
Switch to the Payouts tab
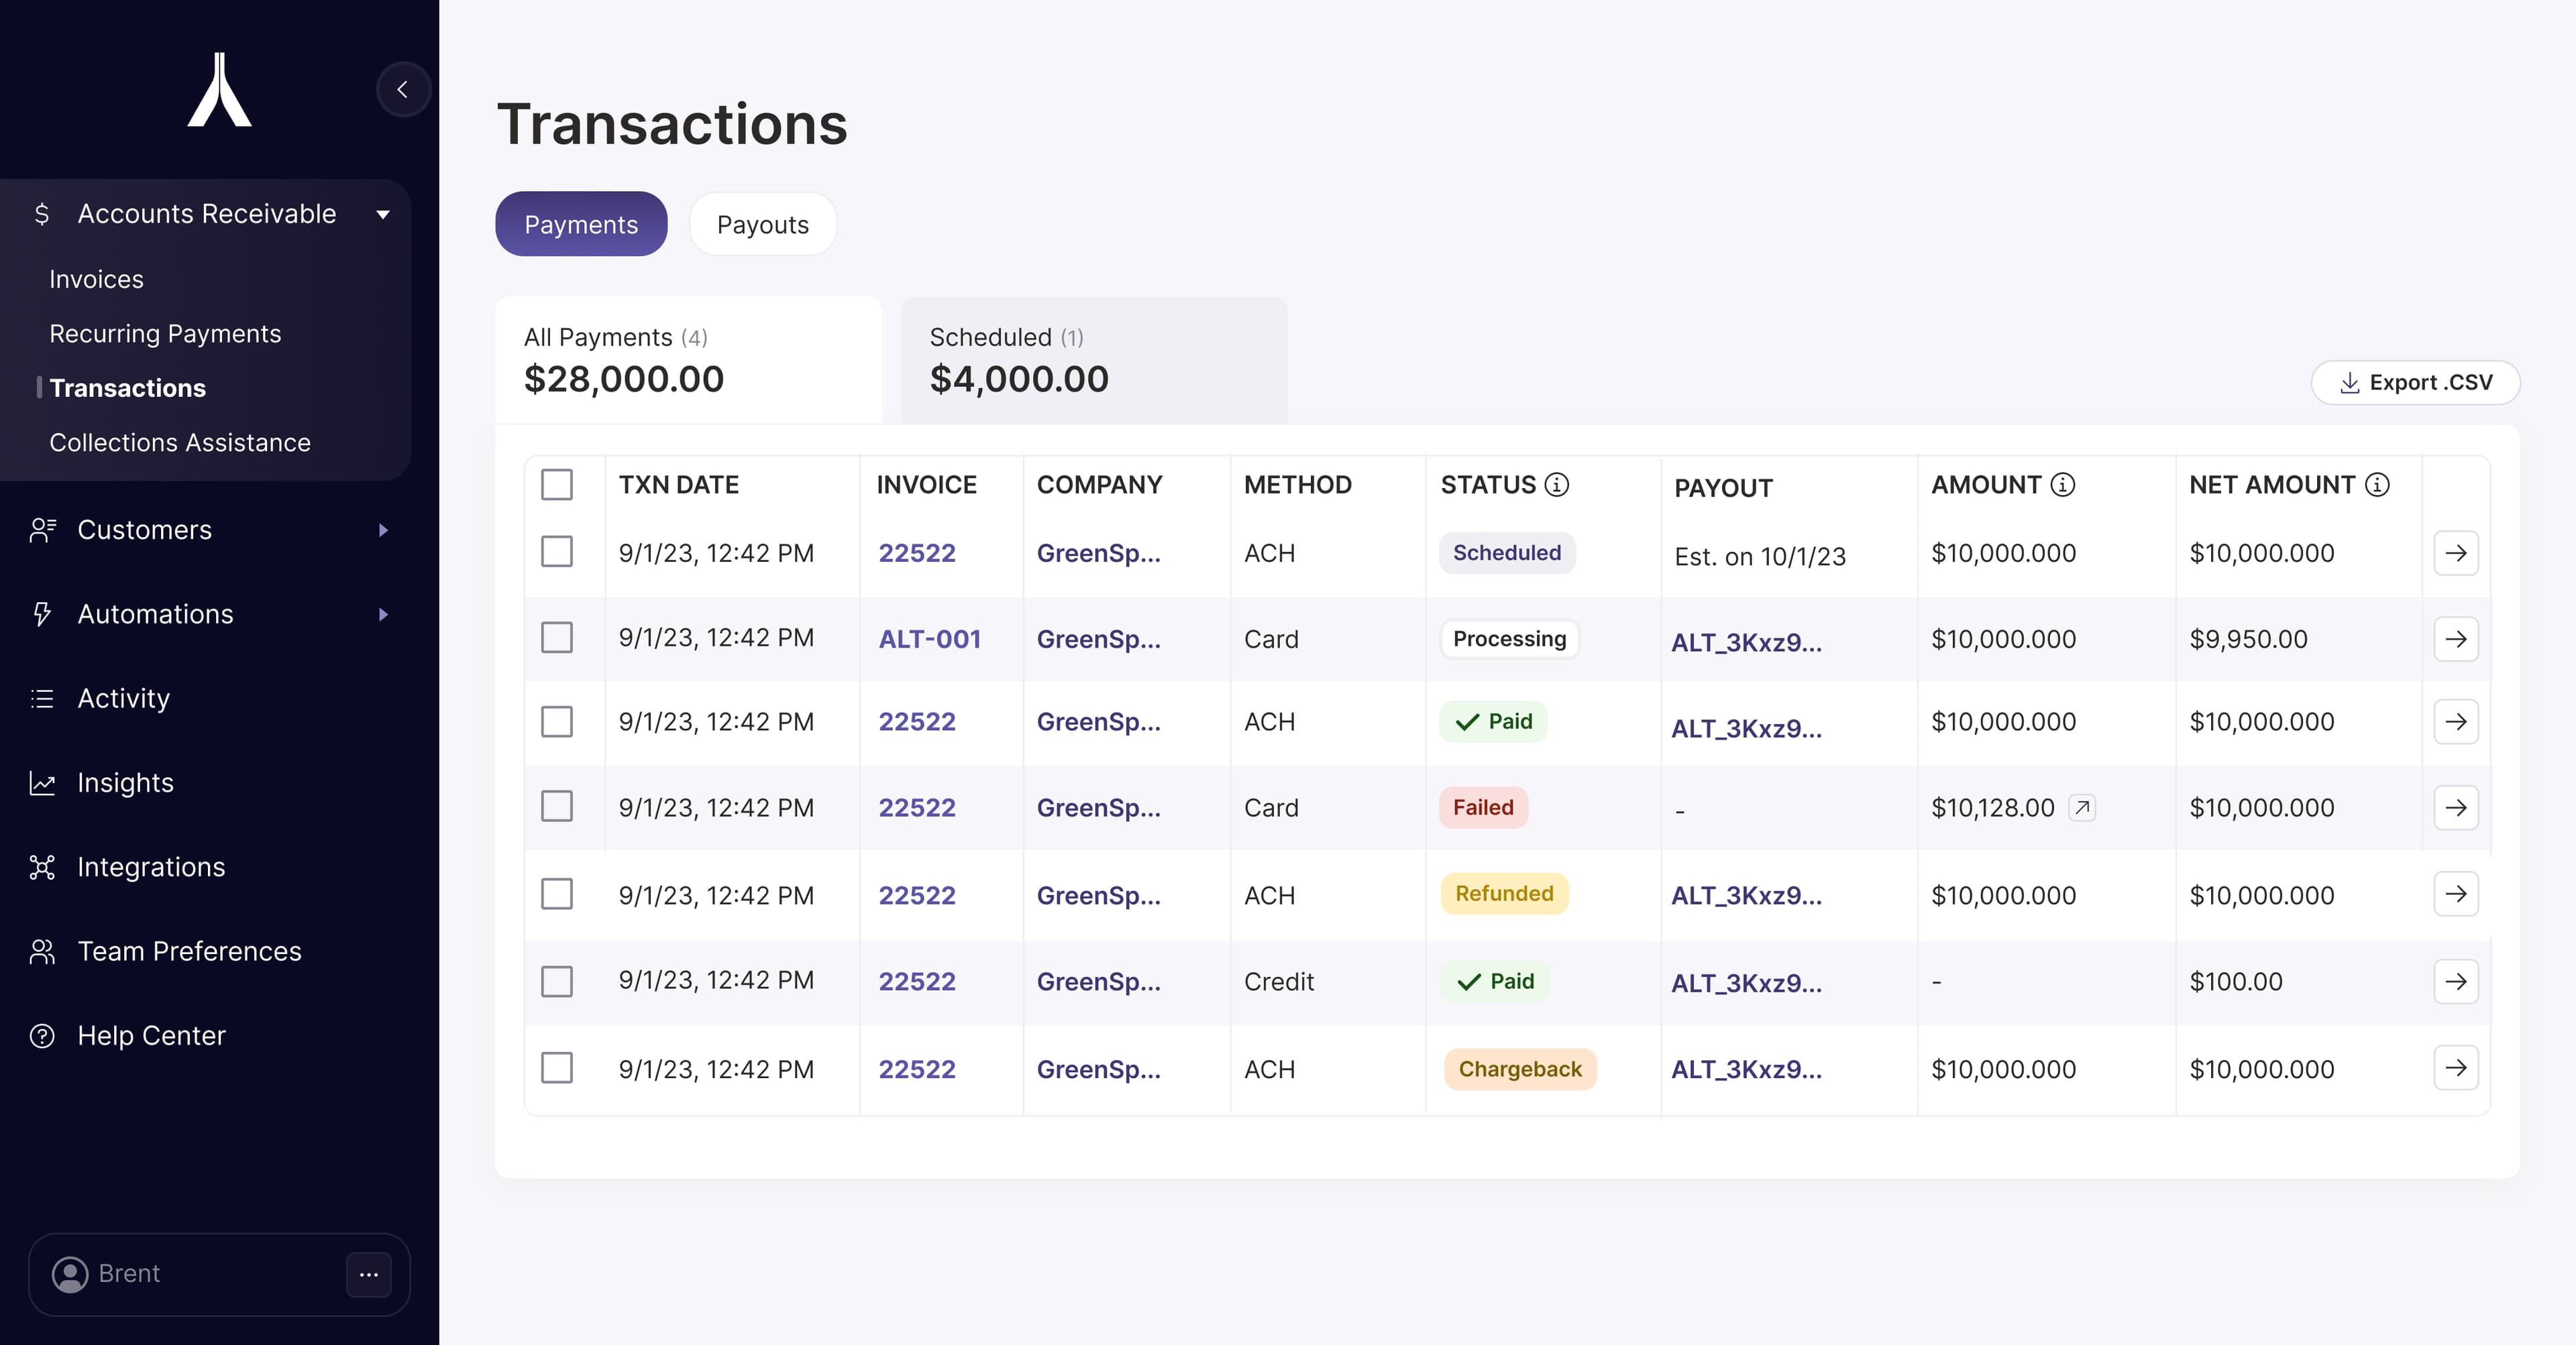point(763,225)
